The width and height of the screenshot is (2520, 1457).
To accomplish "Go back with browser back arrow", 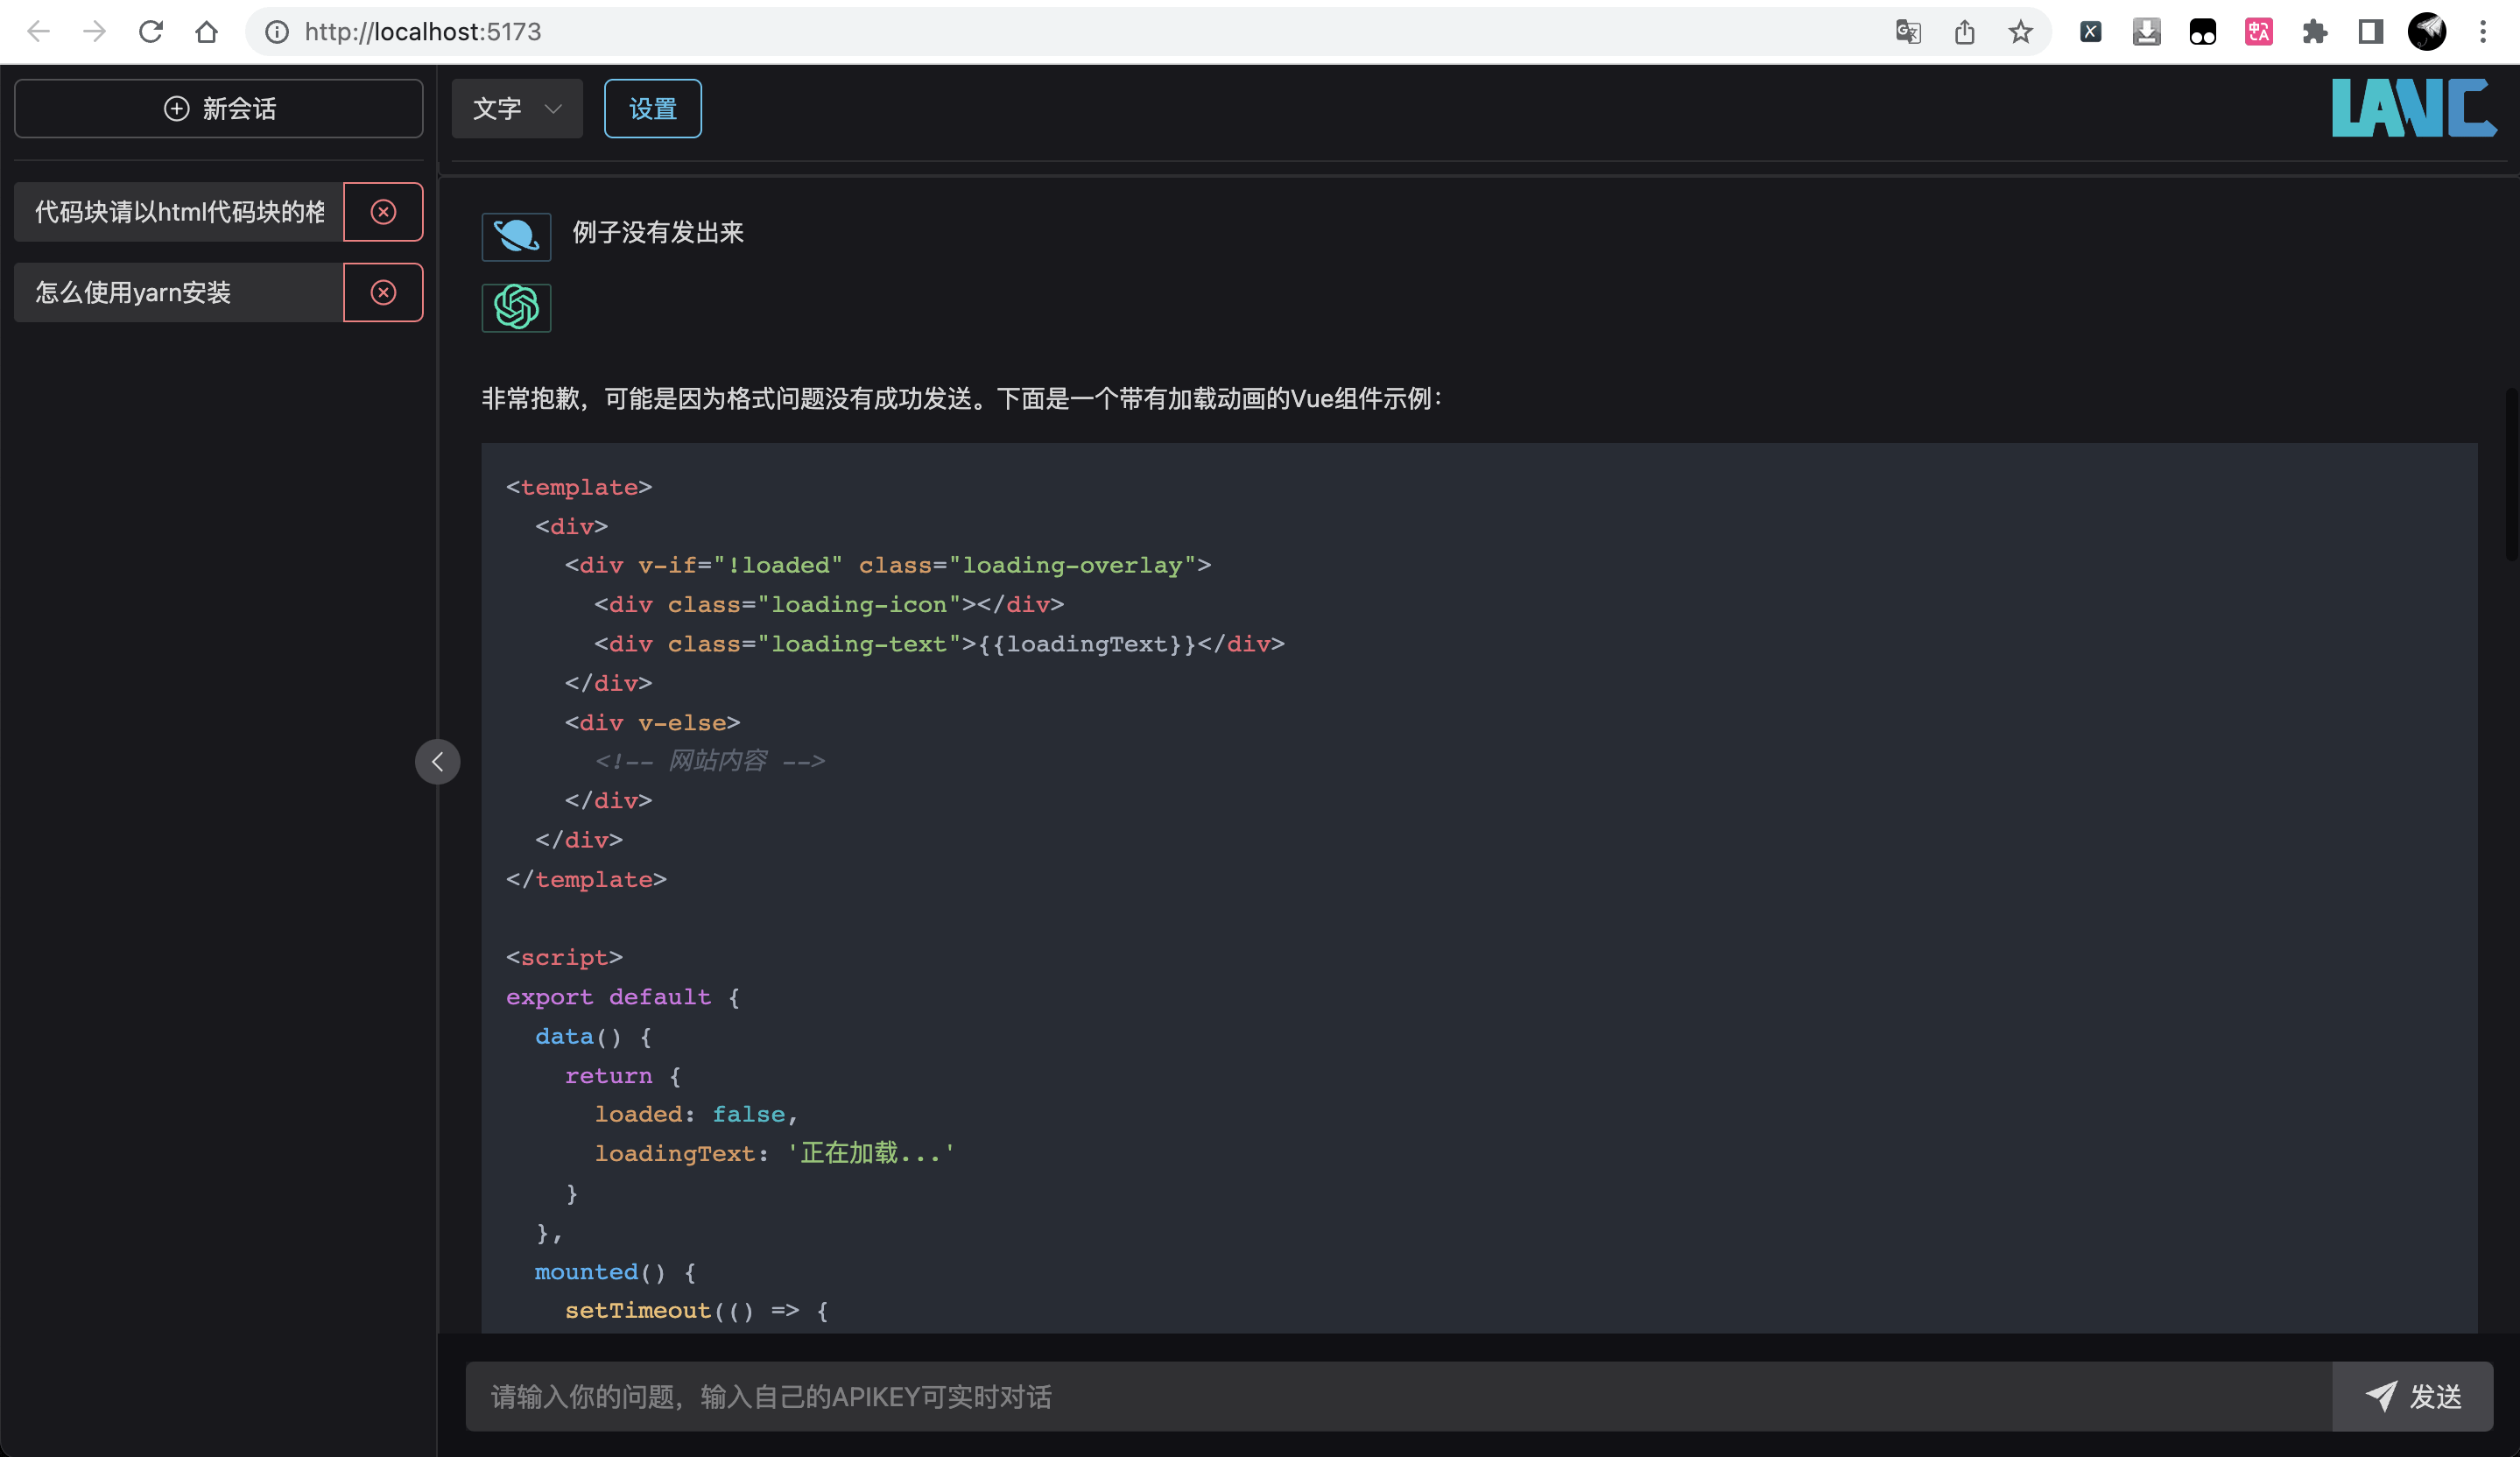I will (38, 32).
